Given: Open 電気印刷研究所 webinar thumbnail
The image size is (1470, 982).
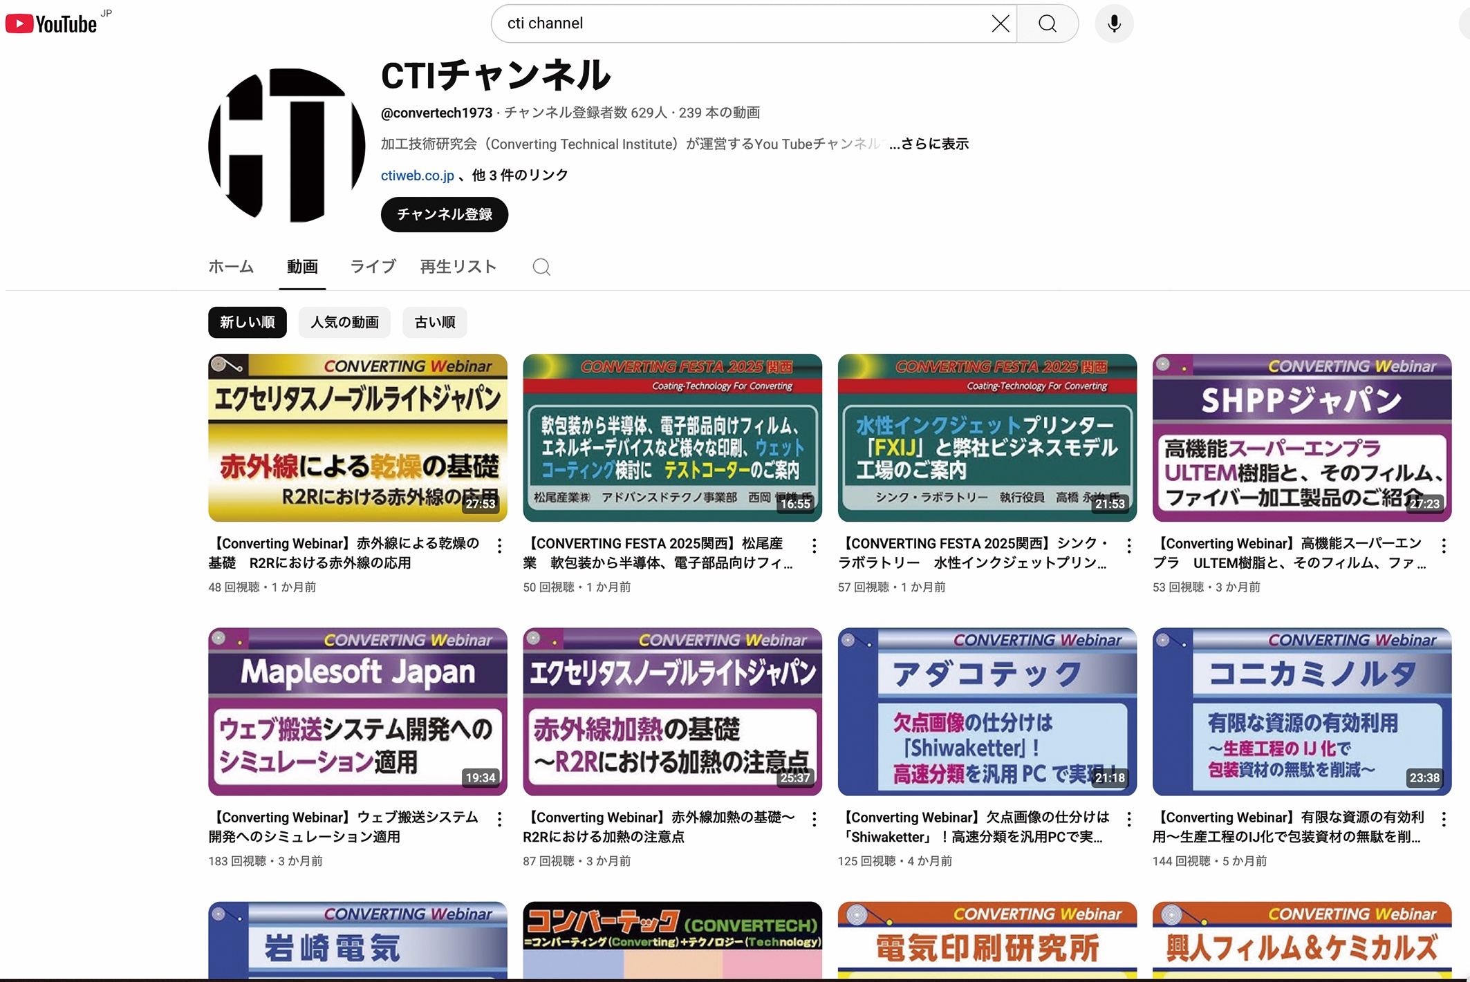Looking at the screenshot, I should point(987,940).
